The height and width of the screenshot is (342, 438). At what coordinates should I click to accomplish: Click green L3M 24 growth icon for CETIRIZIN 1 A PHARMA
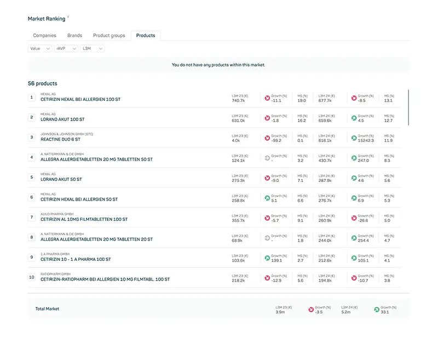click(x=354, y=258)
